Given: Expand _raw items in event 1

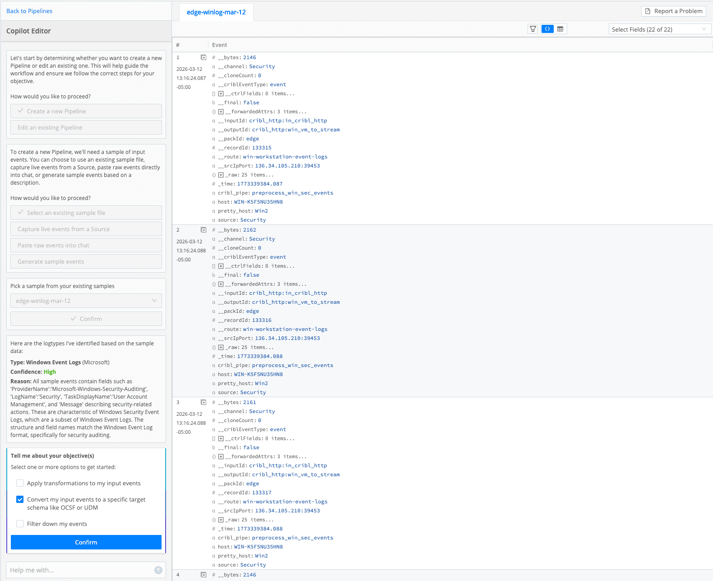Looking at the screenshot, I should (221, 175).
